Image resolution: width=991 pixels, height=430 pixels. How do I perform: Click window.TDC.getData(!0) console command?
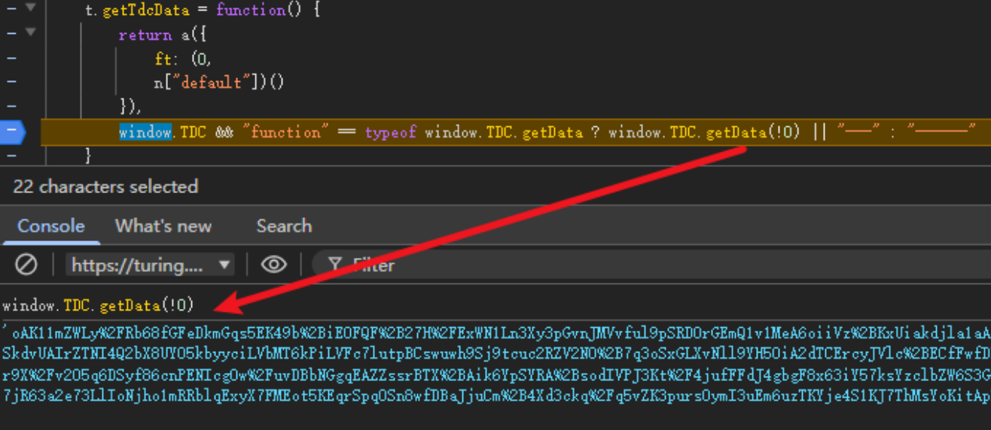[98, 304]
